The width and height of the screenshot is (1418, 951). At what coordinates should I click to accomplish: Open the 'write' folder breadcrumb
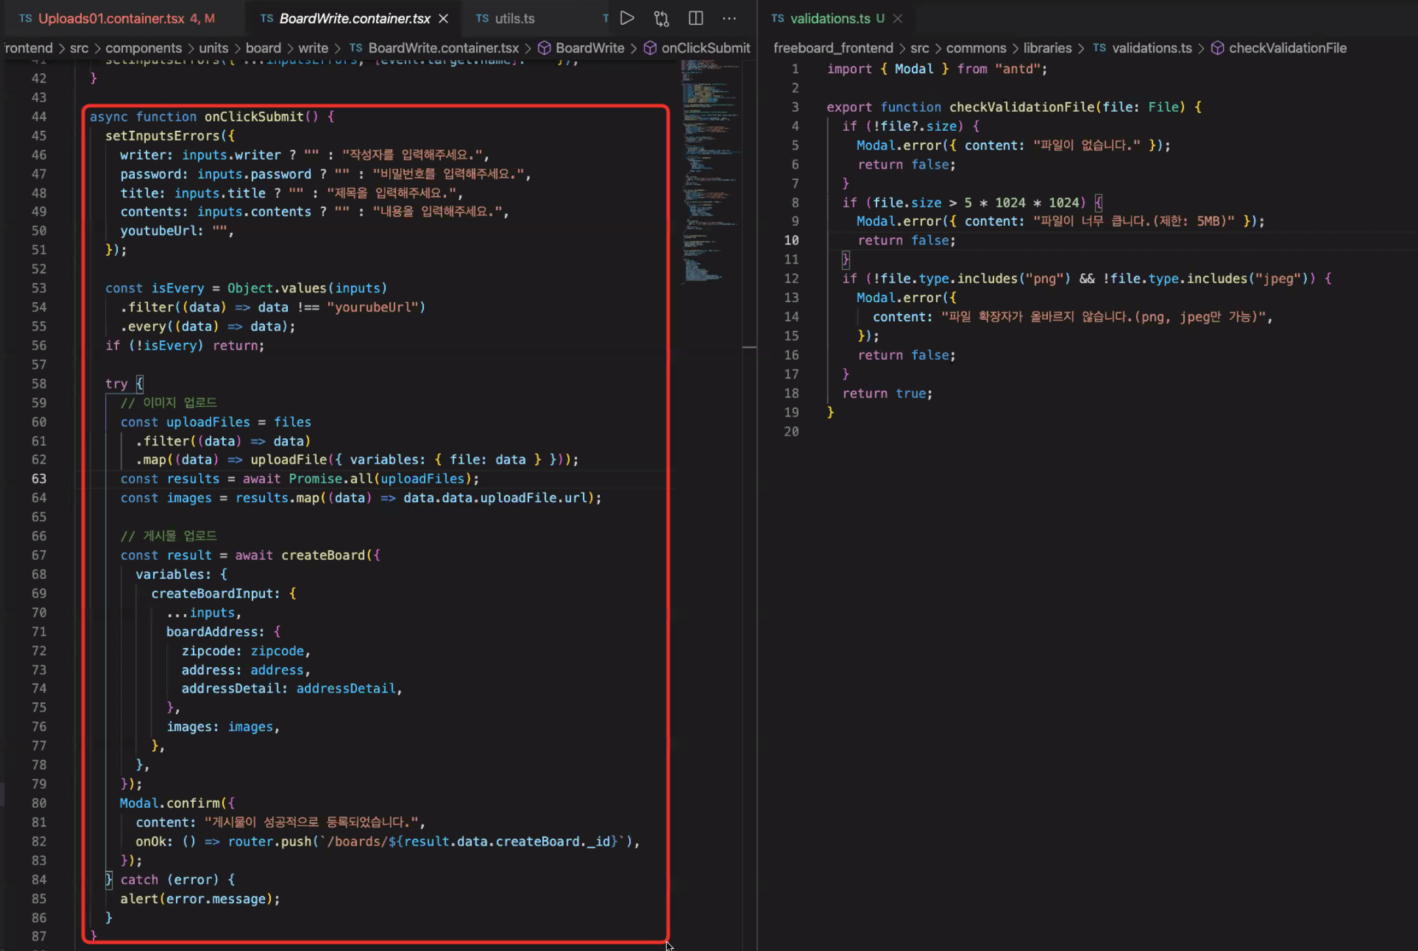coord(313,48)
